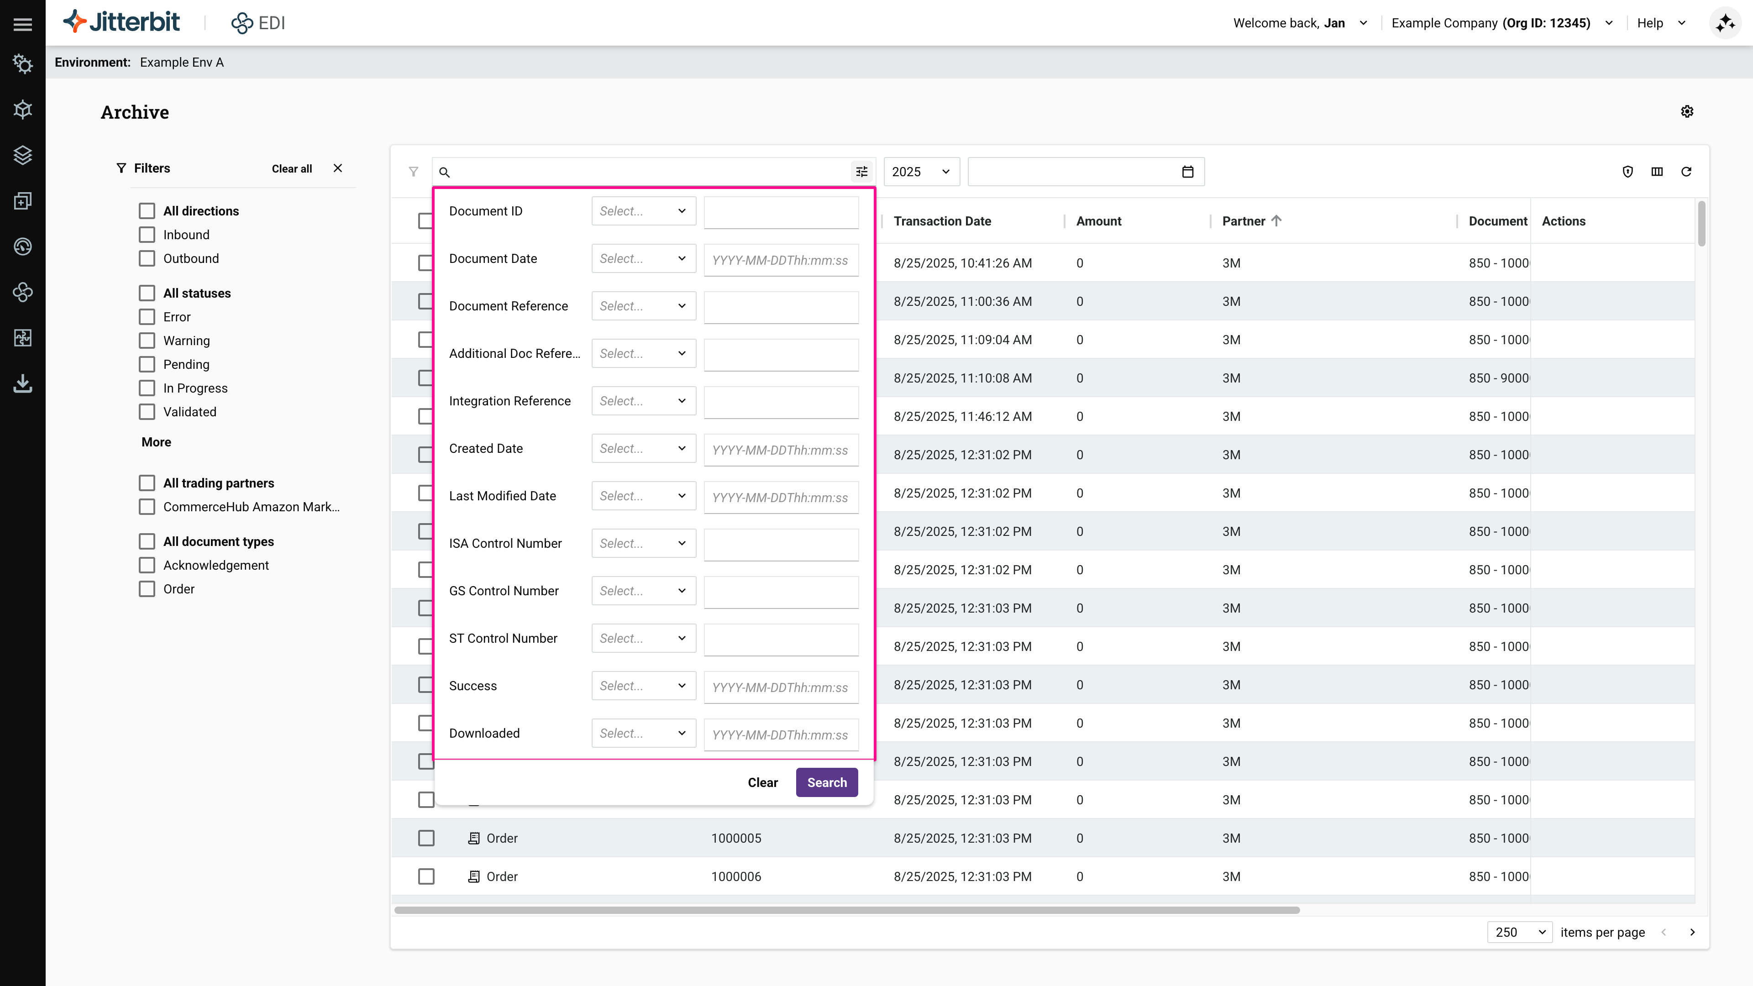
Task: Check the Inbound filter checkbox
Action: 146,234
